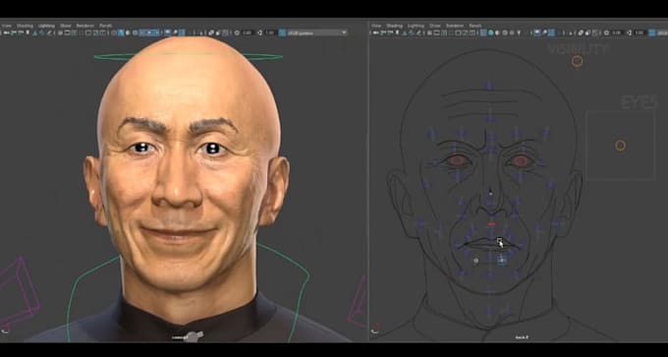The width and height of the screenshot is (668, 357).
Task: Toggle the Grid in the face rig panel toolbar
Action: pos(429,32)
